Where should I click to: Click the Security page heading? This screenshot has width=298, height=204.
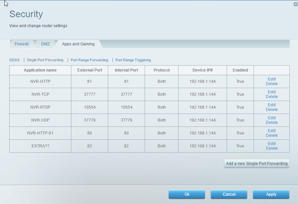[26, 14]
